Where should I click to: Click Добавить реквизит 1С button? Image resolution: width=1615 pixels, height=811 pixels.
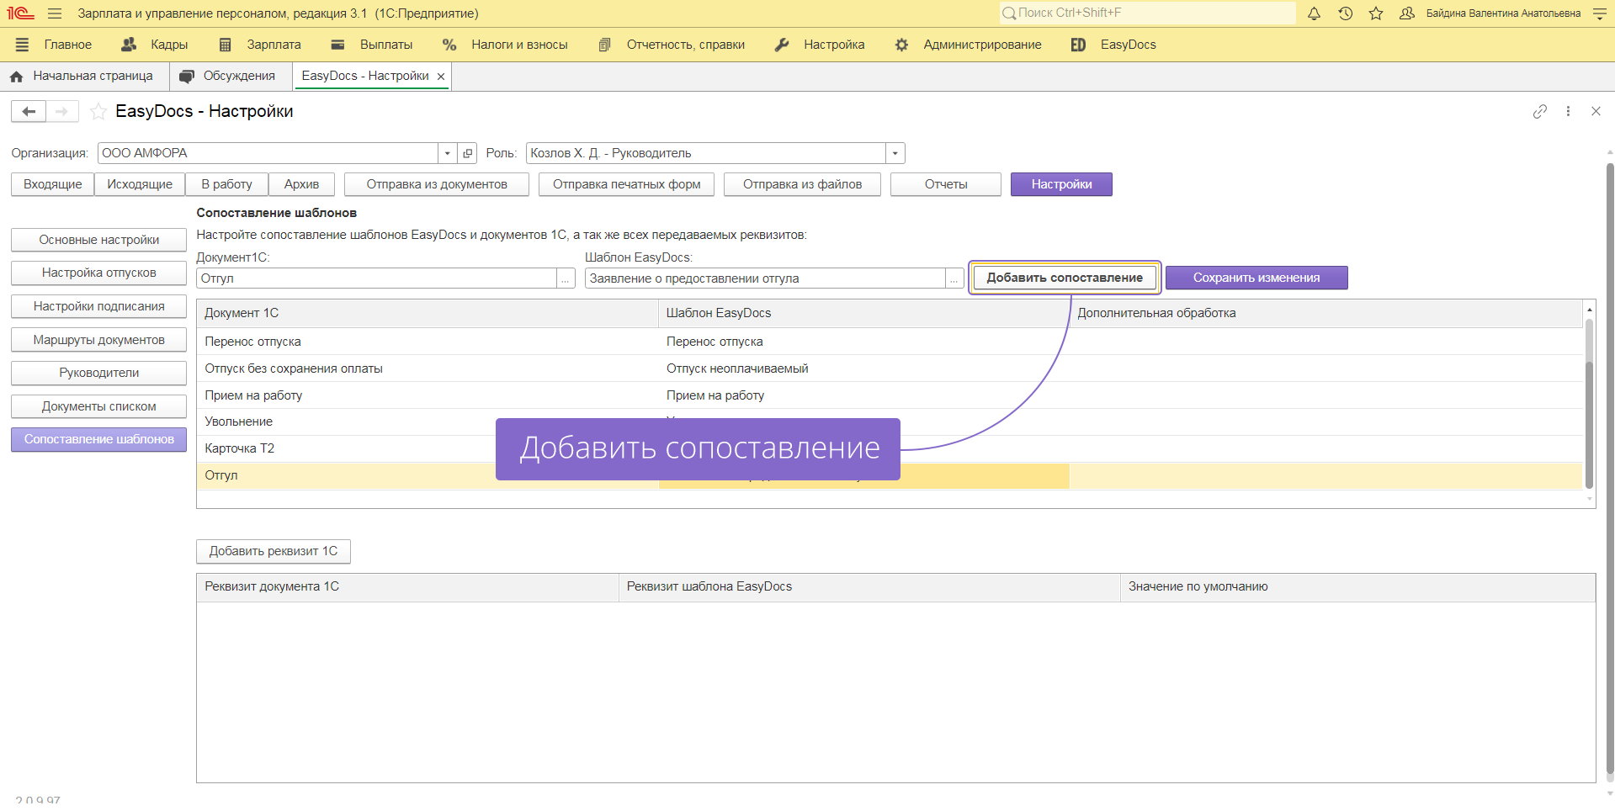(273, 551)
